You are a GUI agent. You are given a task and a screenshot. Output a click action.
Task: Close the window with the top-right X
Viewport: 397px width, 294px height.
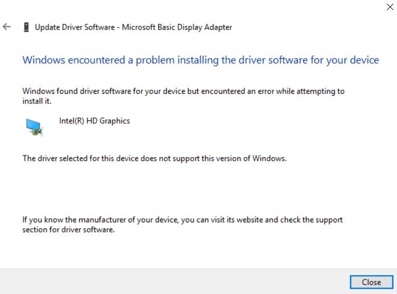(x=390, y=7)
